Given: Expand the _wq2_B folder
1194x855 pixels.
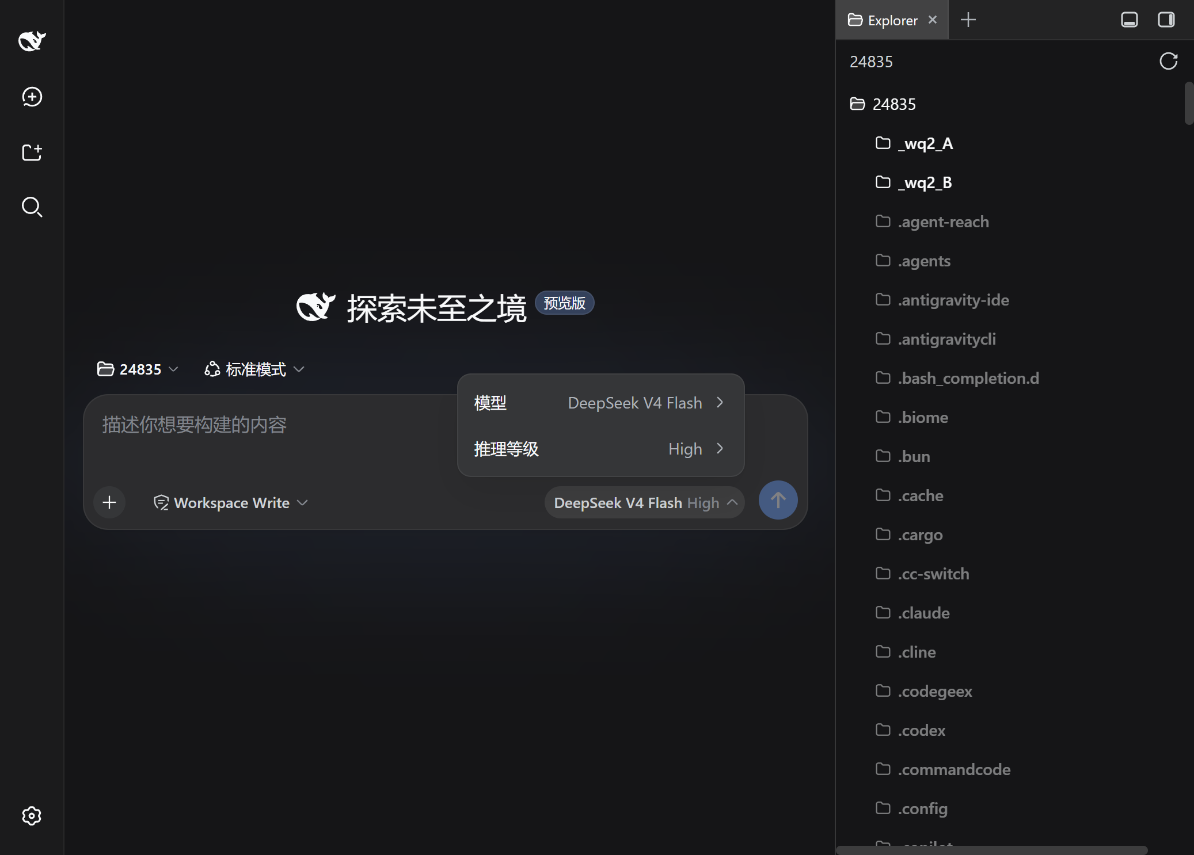Looking at the screenshot, I should pos(914,182).
